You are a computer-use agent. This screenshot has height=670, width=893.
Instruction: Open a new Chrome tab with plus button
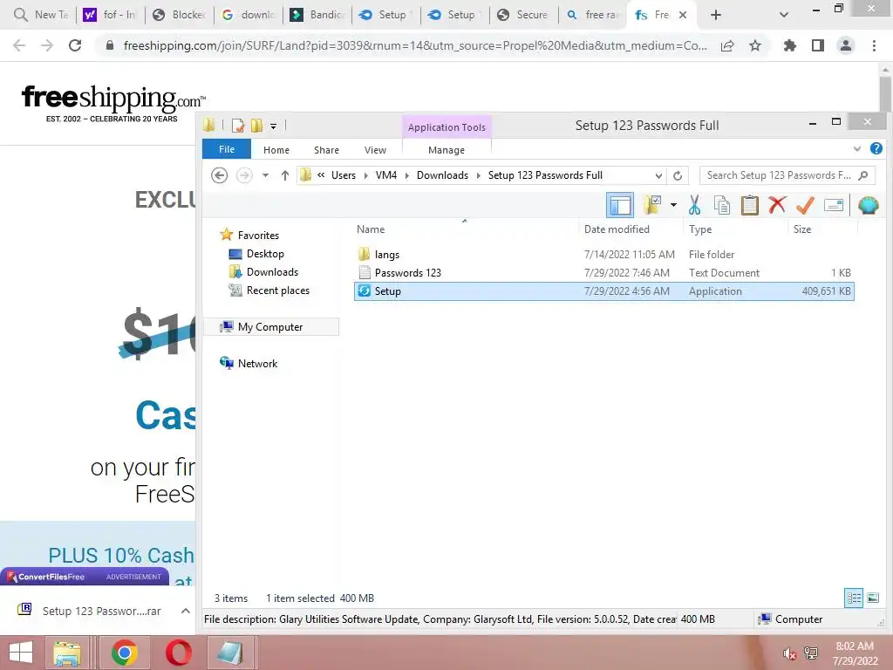click(716, 15)
